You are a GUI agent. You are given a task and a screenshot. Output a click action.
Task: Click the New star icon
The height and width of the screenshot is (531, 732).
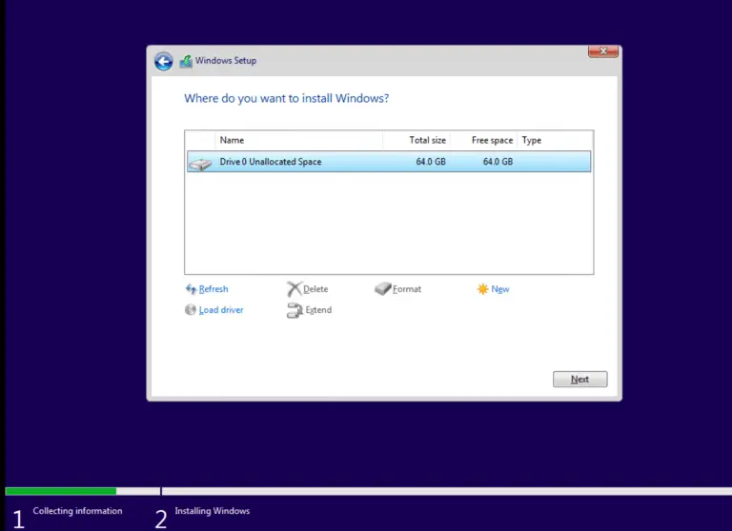482,289
